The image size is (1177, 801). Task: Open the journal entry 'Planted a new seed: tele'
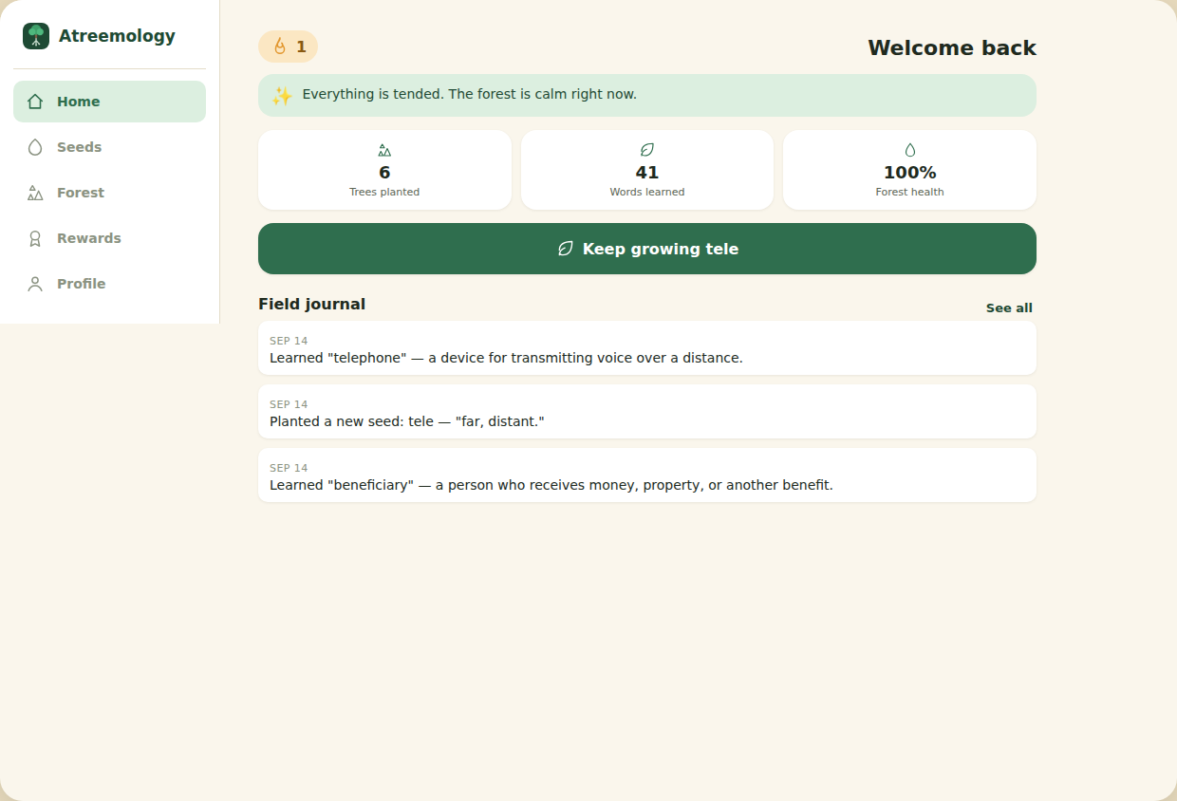click(647, 412)
